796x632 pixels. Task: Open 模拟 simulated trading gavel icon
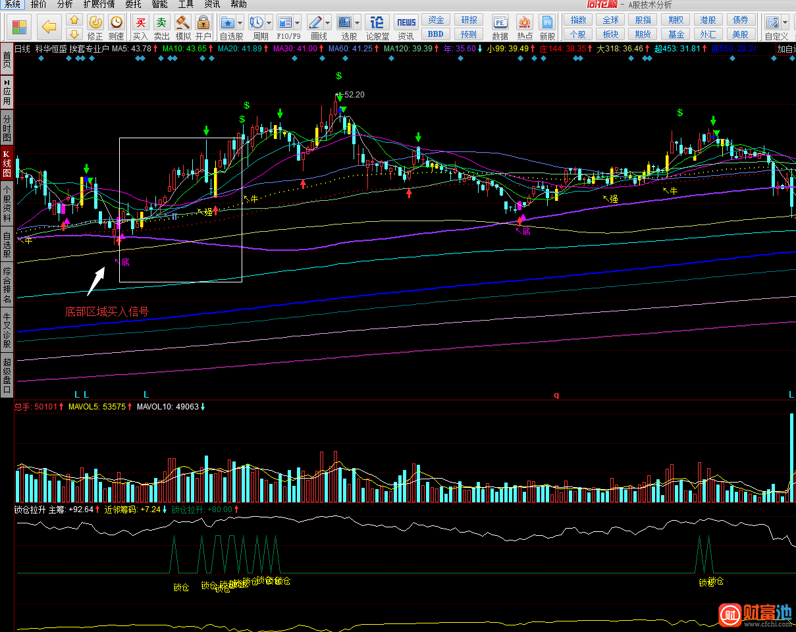(183, 27)
